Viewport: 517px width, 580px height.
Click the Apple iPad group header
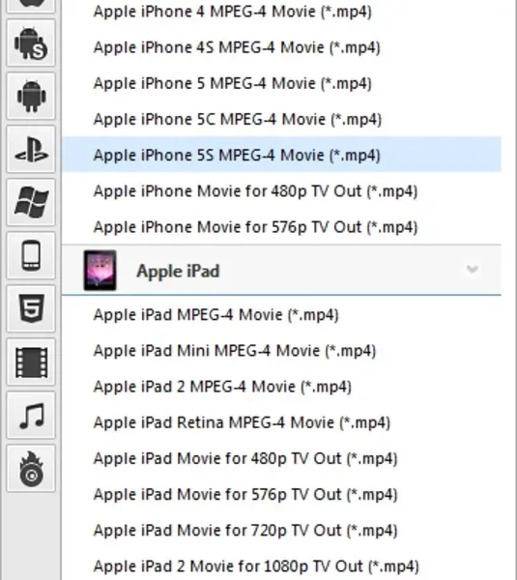pyautogui.click(x=281, y=271)
